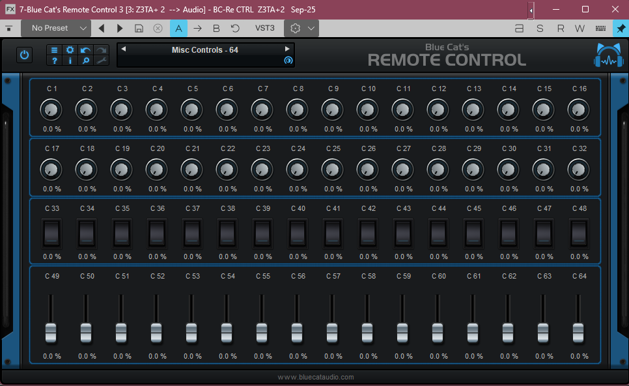Copy A to B with the arrow icon

click(x=197, y=28)
